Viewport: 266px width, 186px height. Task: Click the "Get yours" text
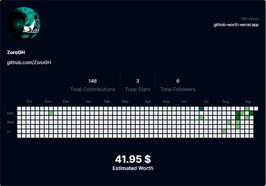tap(250, 19)
